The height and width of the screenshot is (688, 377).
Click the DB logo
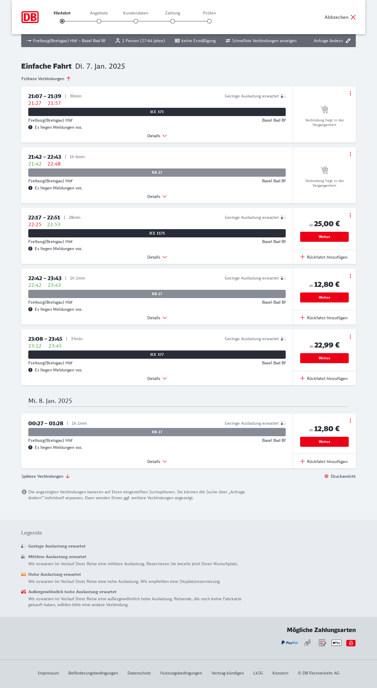tap(30, 17)
